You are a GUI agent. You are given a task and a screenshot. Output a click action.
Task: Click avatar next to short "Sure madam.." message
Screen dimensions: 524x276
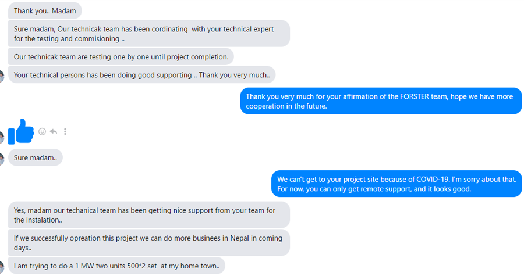[x=2, y=158]
